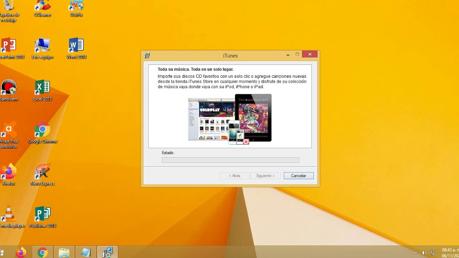Image resolution: width=459 pixels, height=258 pixels.
Task: Click the Siguiente > button
Action: pyautogui.click(x=265, y=176)
